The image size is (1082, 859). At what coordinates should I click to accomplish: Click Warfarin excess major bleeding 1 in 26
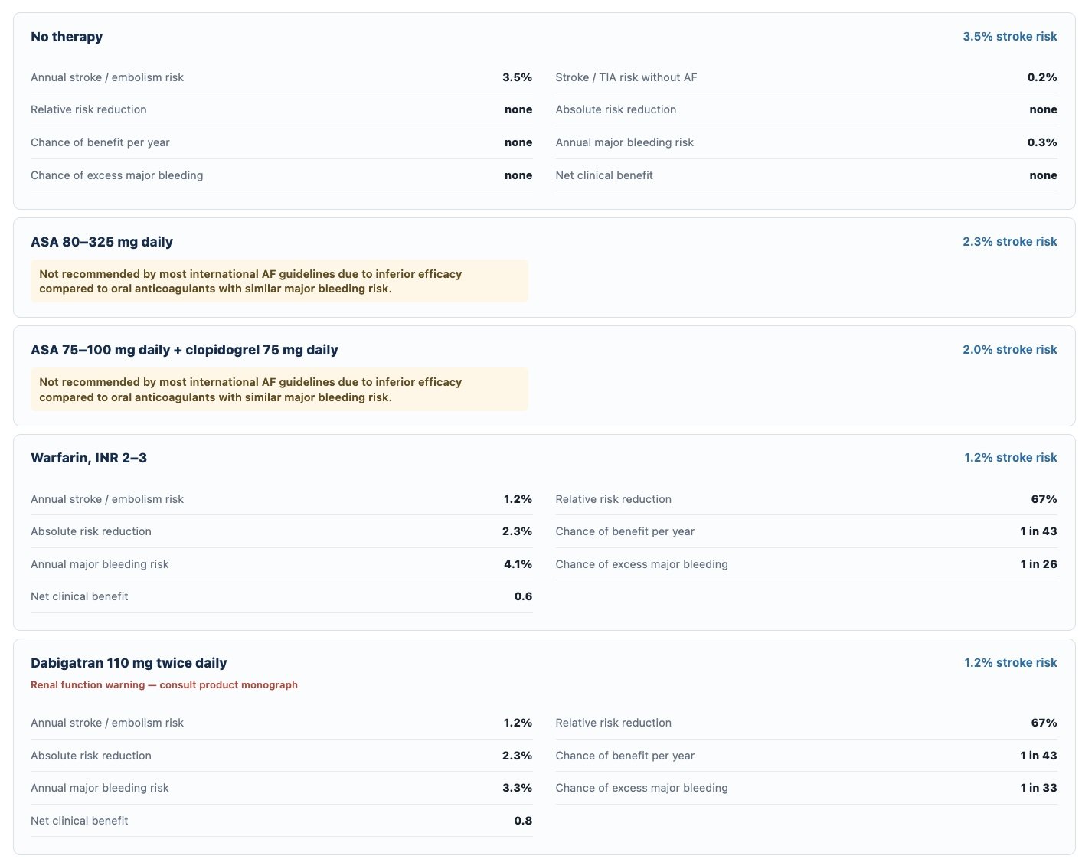click(x=1038, y=564)
